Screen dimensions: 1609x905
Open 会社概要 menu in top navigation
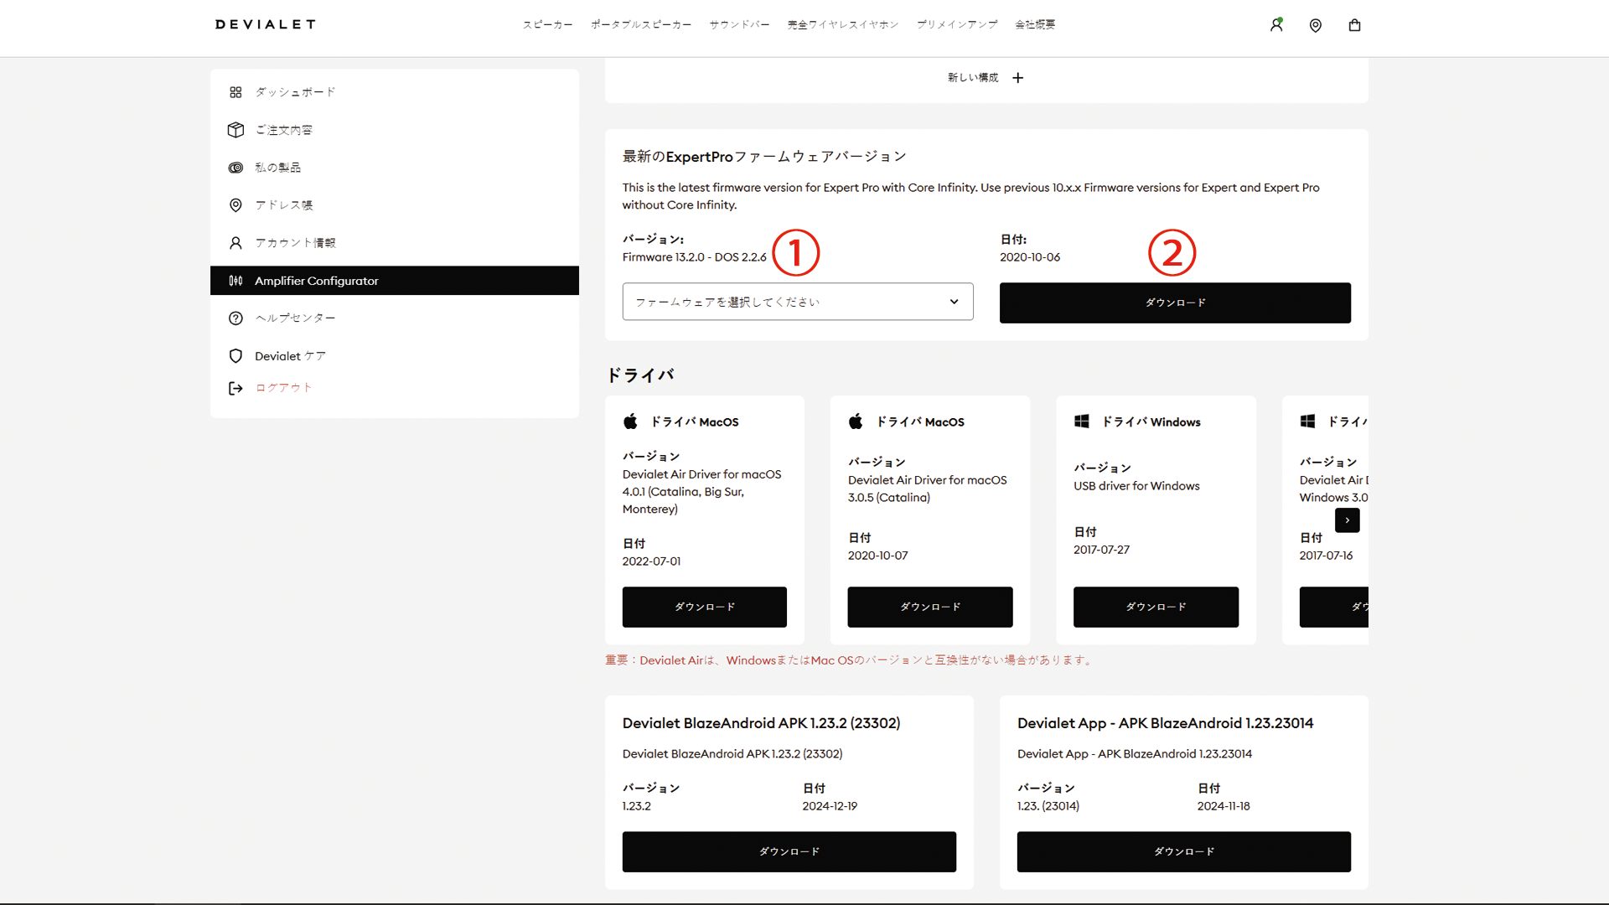click(x=1035, y=25)
